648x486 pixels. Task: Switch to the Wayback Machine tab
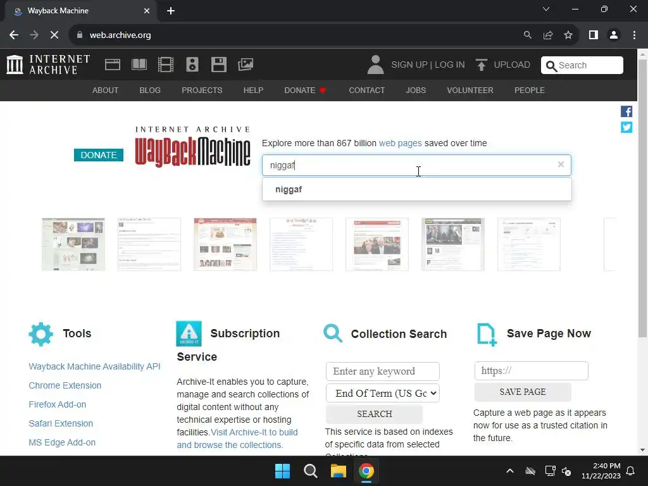[x=80, y=11]
